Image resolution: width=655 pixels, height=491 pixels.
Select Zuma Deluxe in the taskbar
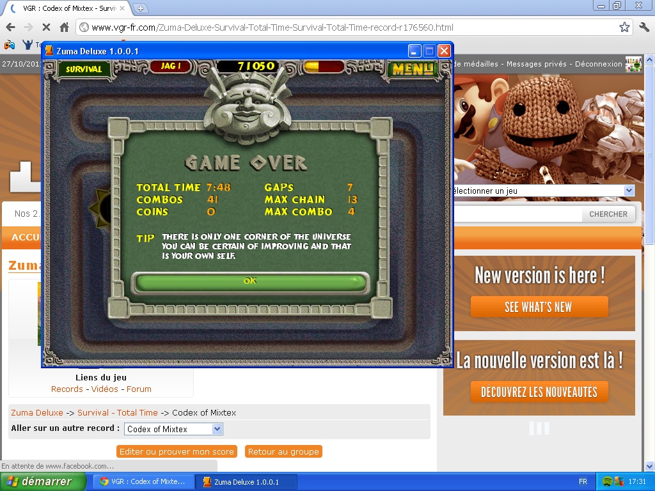[246, 481]
